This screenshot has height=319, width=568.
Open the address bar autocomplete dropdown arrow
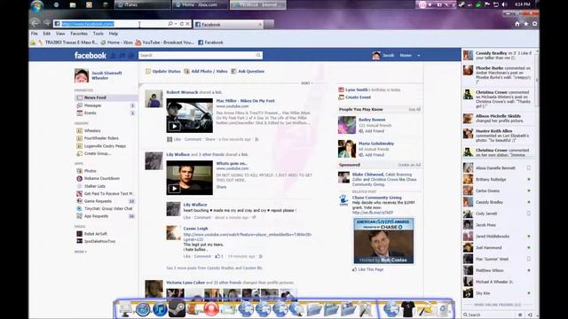[176, 24]
